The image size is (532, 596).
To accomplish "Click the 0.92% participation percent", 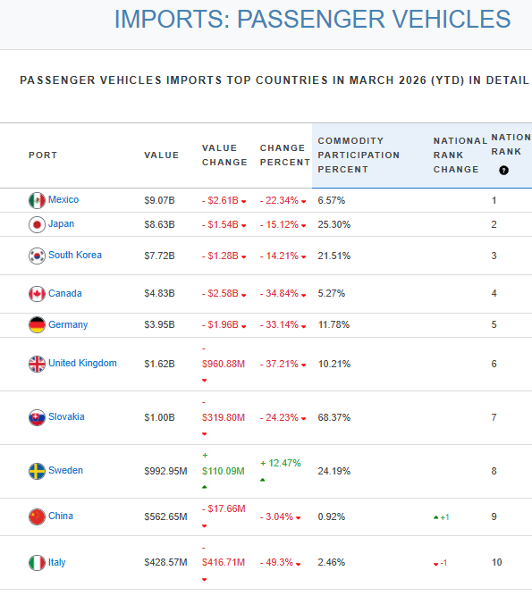I will pyautogui.click(x=332, y=517).
